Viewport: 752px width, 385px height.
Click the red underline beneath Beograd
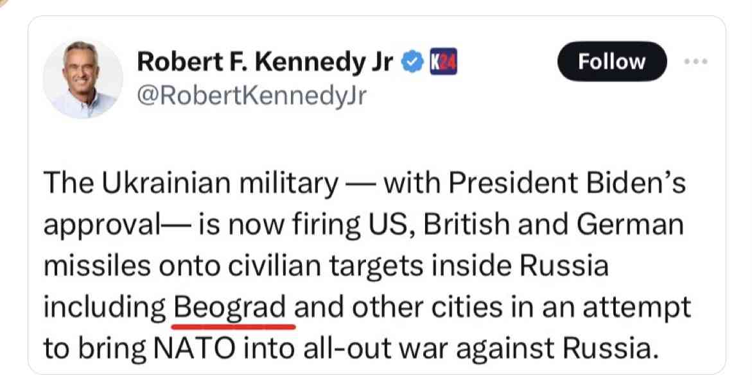(x=233, y=327)
